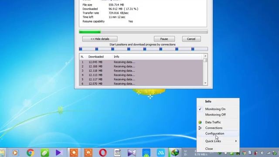The width and height of the screenshot is (279, 157).
Task: Open the purple play-arrow app on the taskbar
Action: click(x=59, y=153)
